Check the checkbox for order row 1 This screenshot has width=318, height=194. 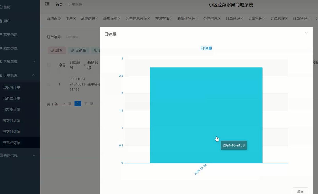[49, 84]
